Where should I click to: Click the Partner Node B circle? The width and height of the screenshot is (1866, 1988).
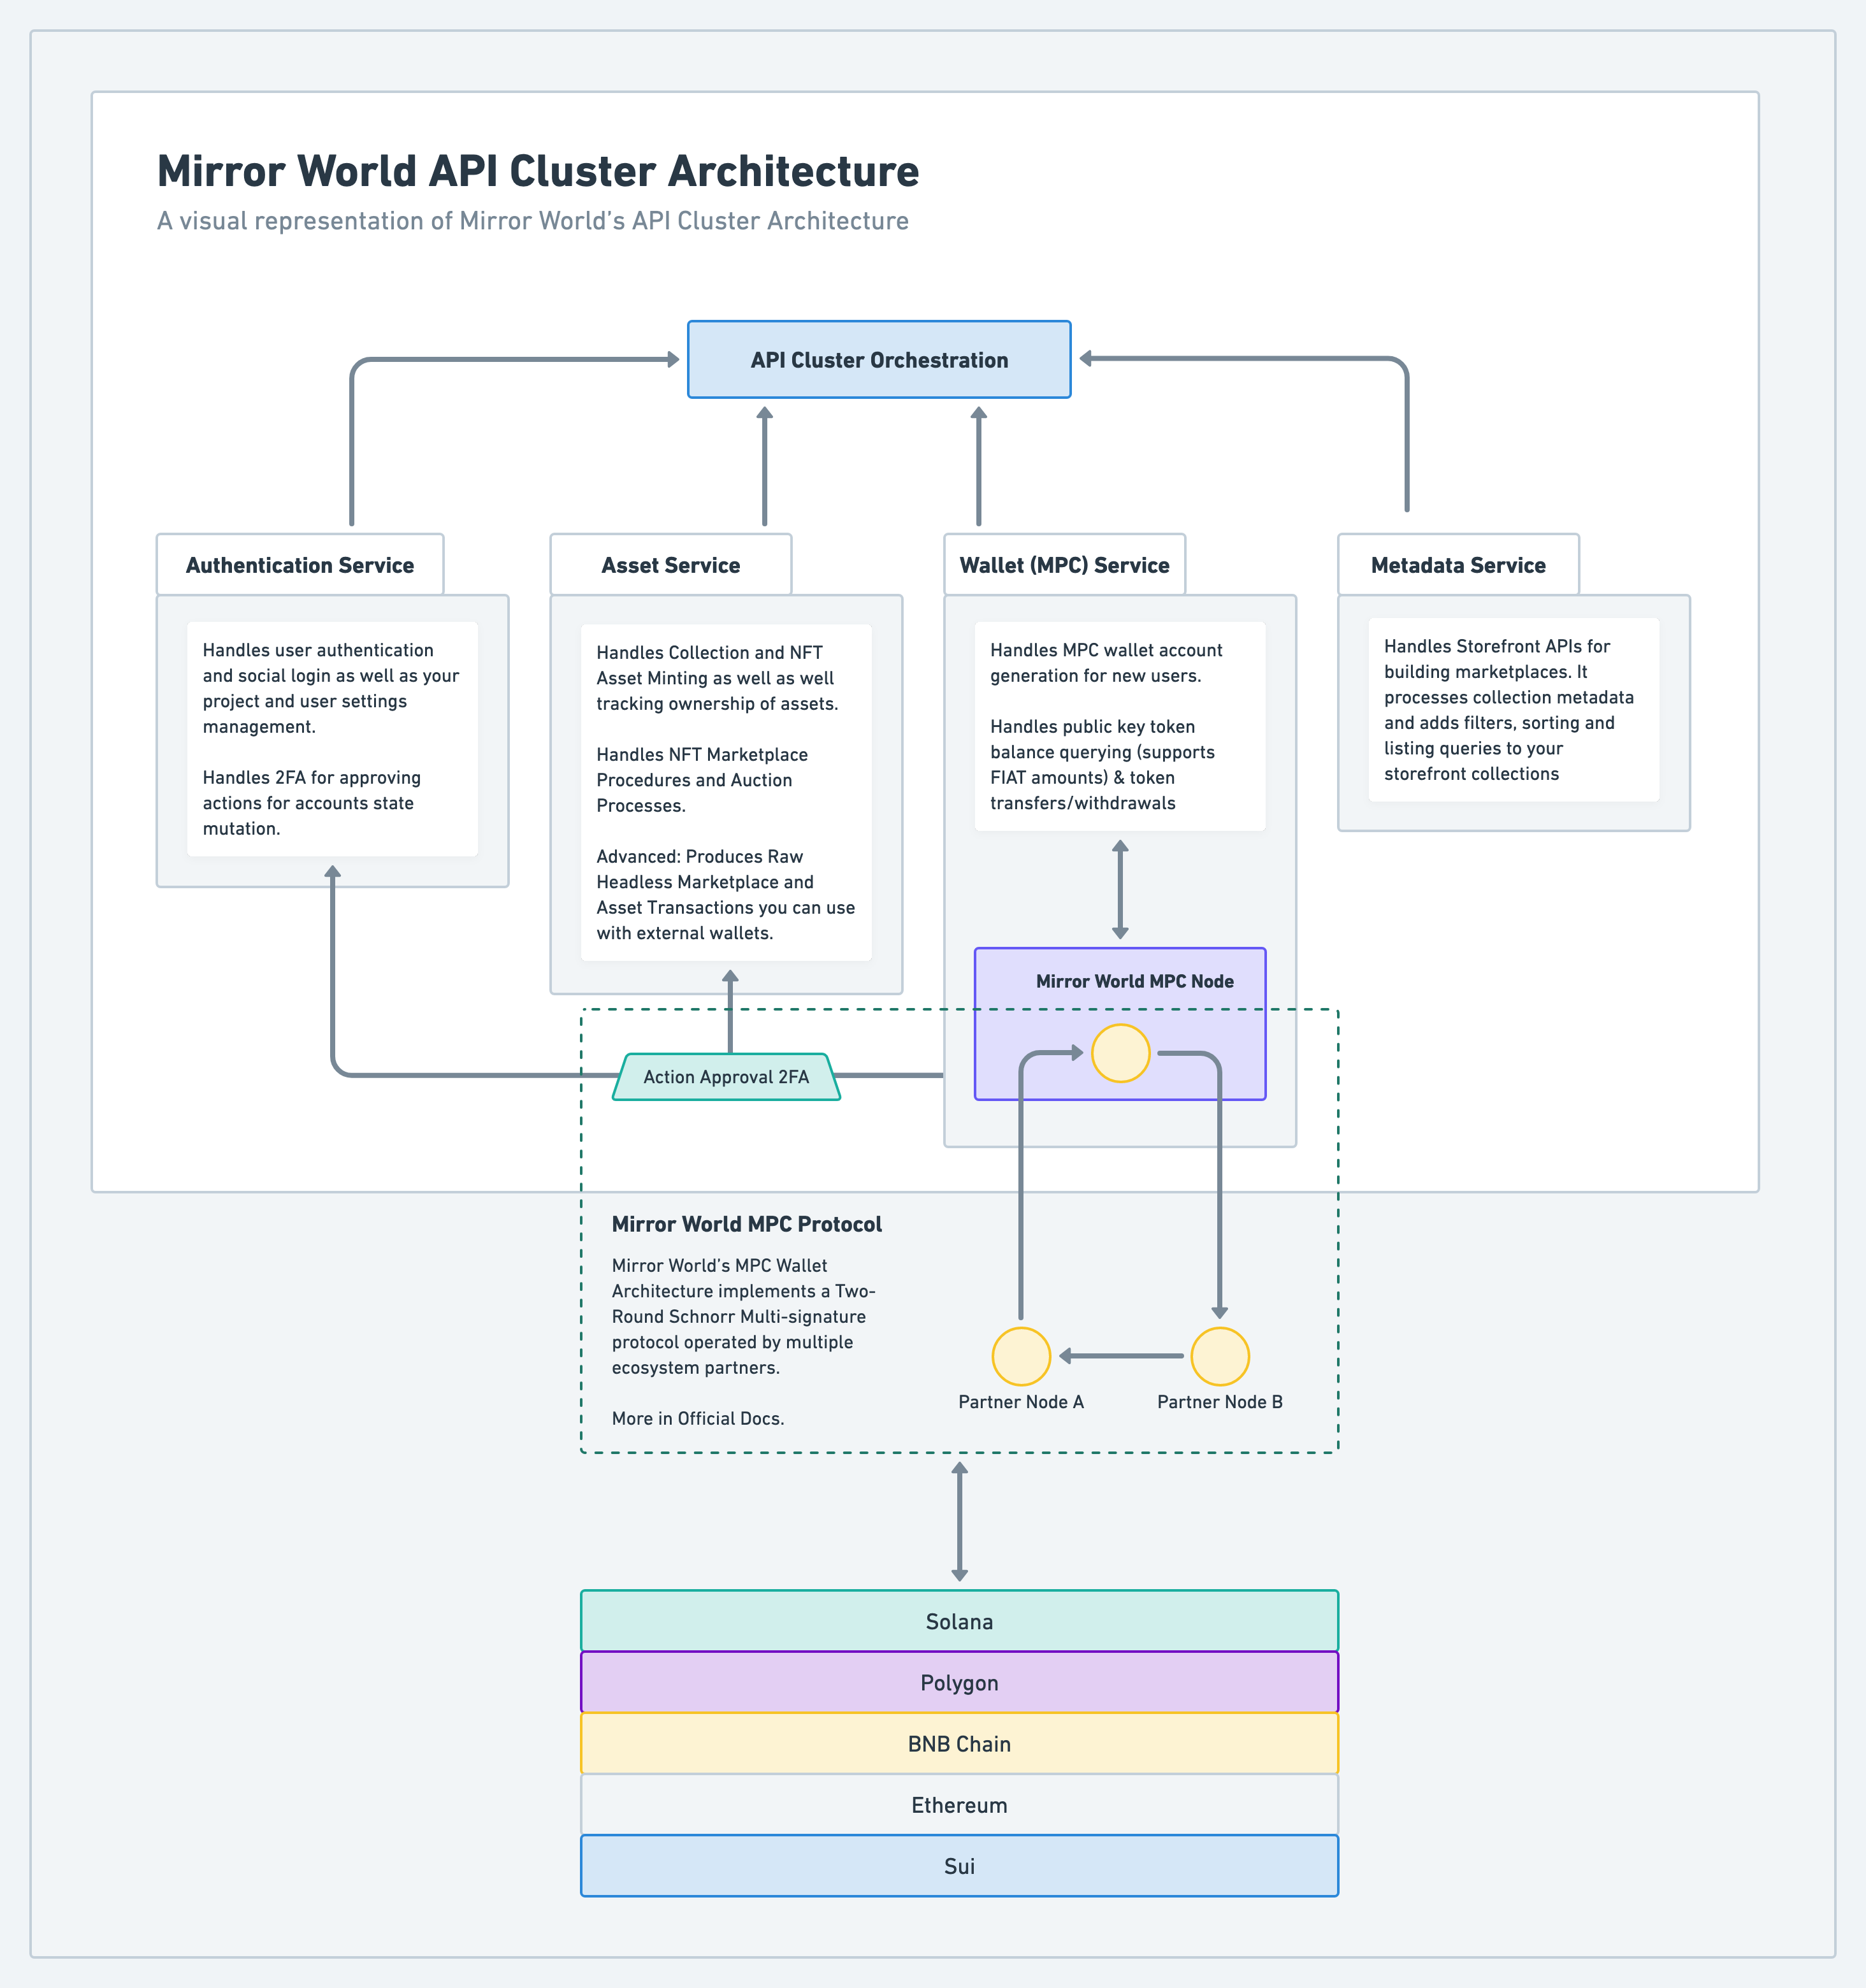click(x=1220, y=1356)
